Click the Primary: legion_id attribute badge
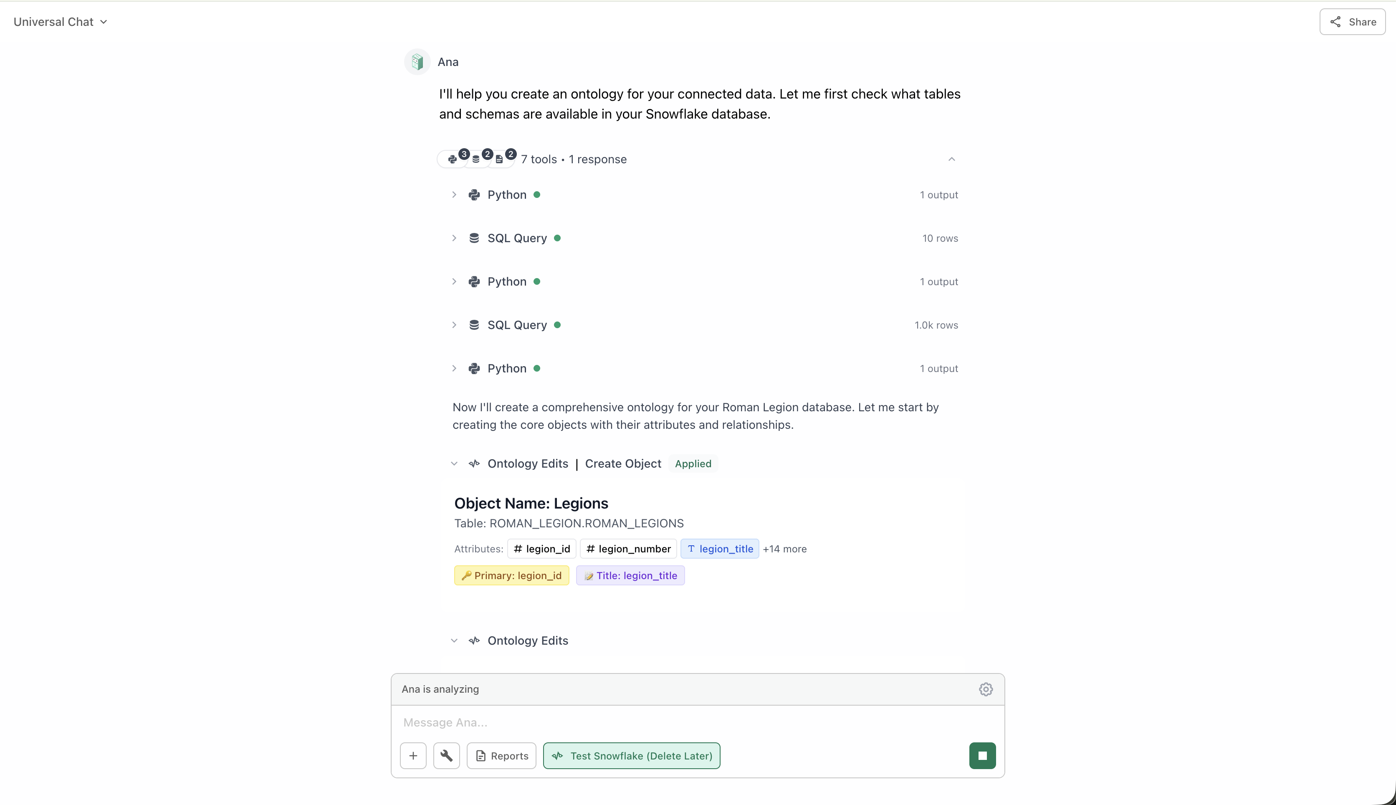The height and width of the screenshot is (805, 1396). pos(511,575)
